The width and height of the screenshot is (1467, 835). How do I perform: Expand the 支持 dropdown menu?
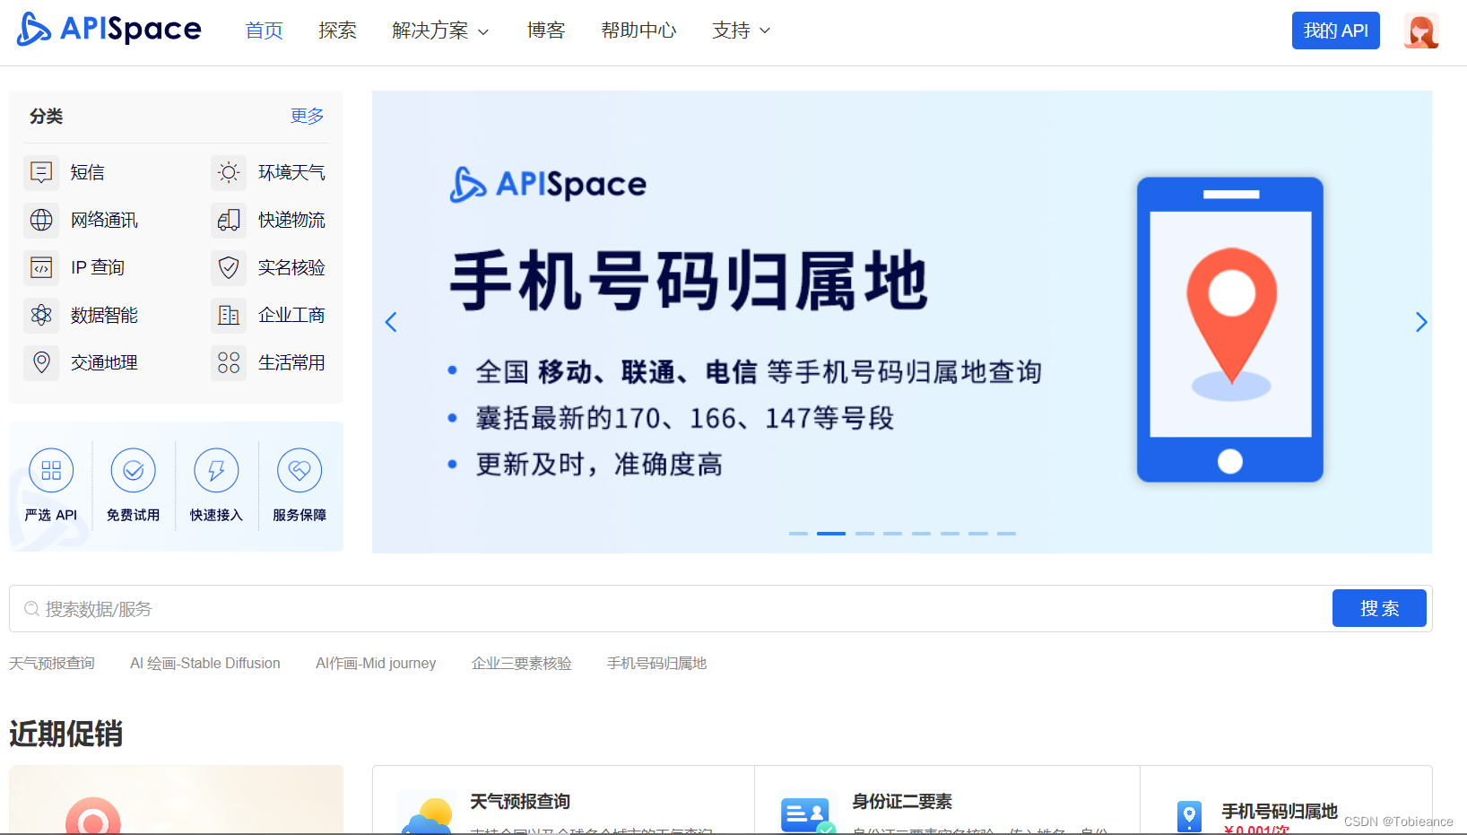click(741, 30)
